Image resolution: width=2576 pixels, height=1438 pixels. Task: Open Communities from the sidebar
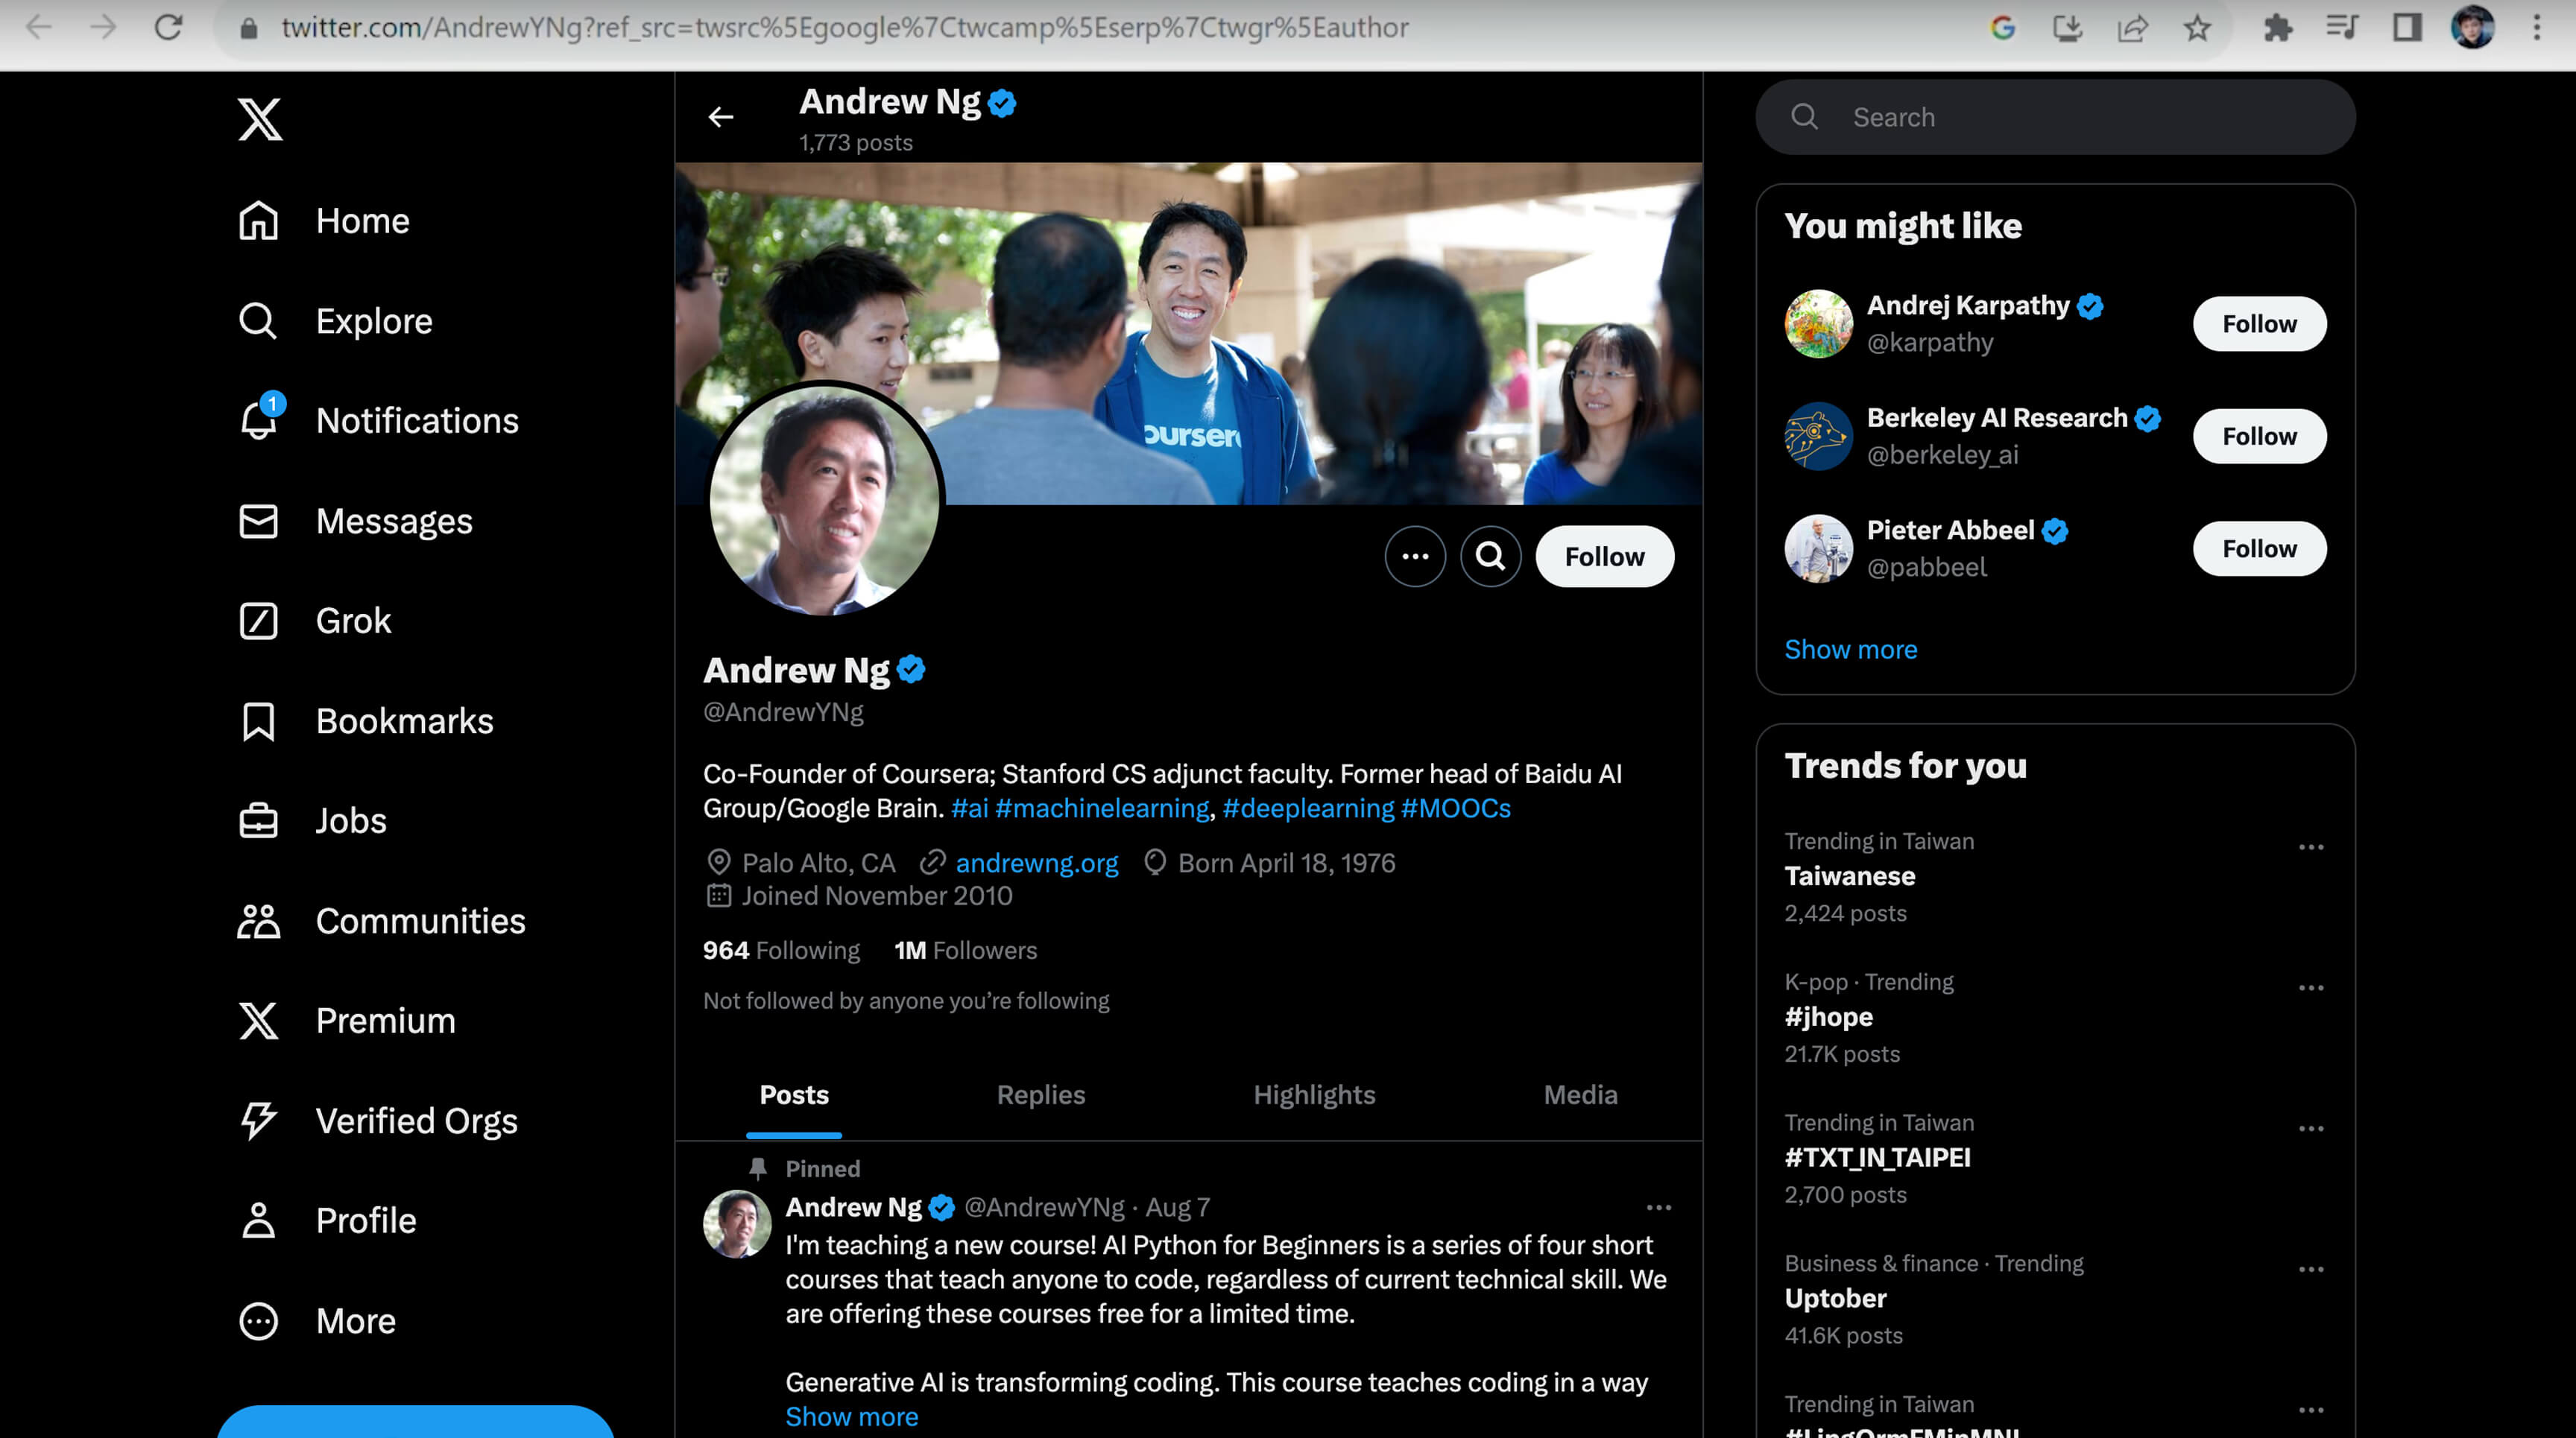point(420,920)
